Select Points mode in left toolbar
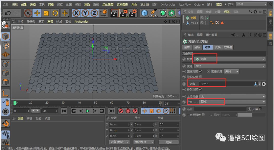This screenshot has width=274, height=150. pyautogui.click(x=5, y=64)
